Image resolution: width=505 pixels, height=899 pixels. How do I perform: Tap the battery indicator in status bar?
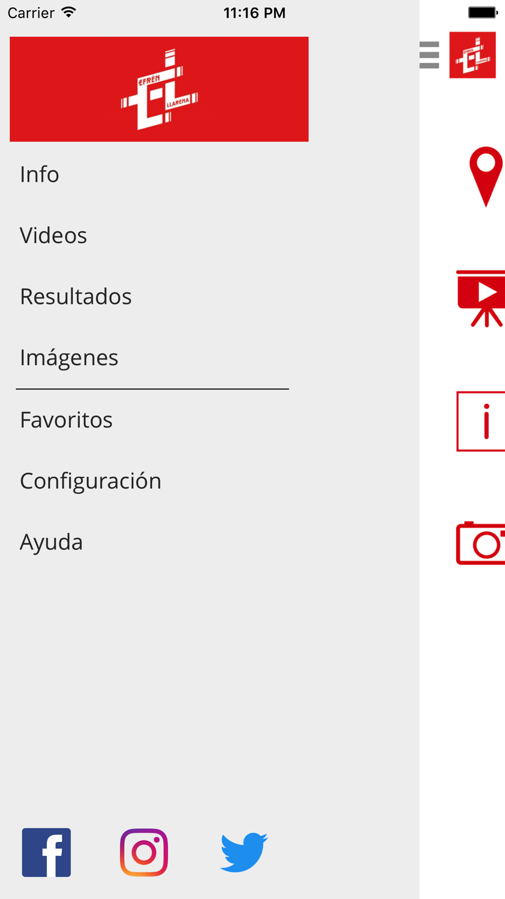tap(483, 13)
